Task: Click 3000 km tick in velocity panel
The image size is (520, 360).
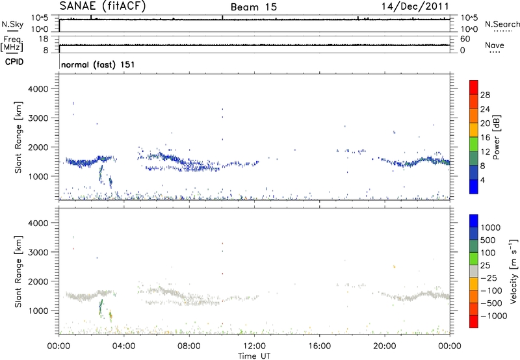Action: tap(38, 252)
